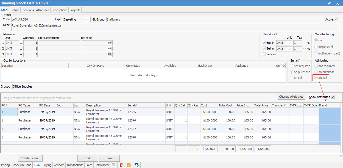Open the report preview icon near status bar
This screenshot has height=168, width=343.
click(113, 165)
